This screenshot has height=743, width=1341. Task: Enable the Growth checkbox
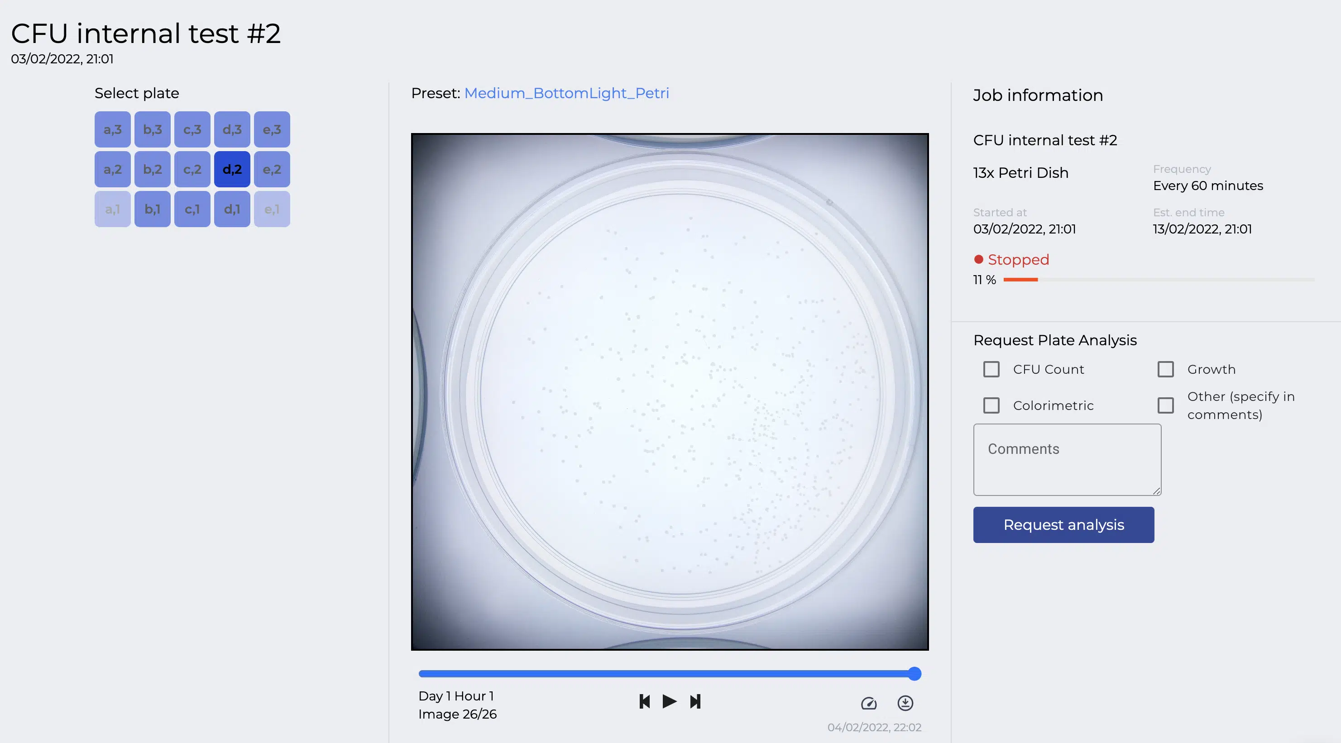1166,369
